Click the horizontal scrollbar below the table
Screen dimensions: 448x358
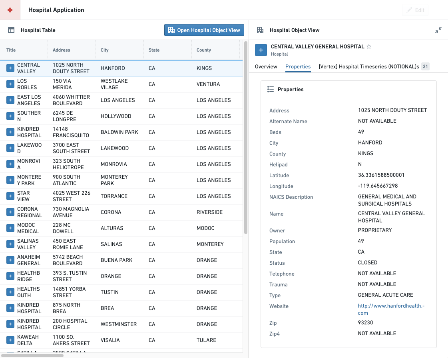[32, 356]
